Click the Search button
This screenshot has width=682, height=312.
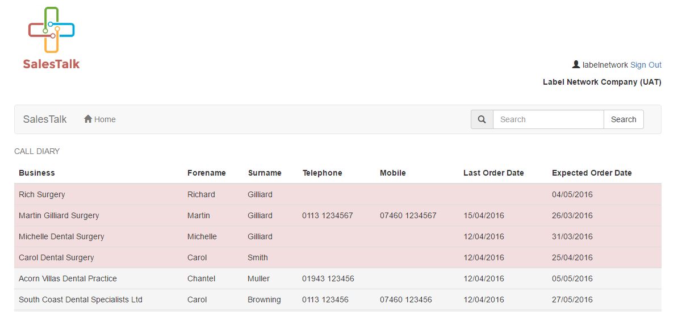click(624, 119)
